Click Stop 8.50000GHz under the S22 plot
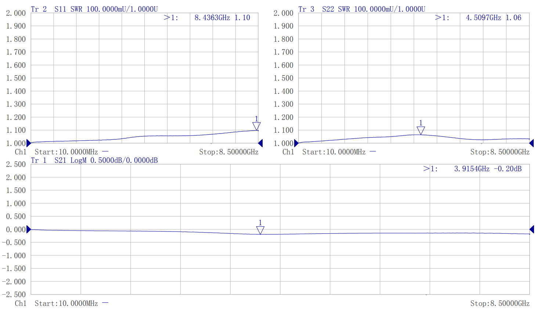Screen dimensions: 537x310 (500, 152)
